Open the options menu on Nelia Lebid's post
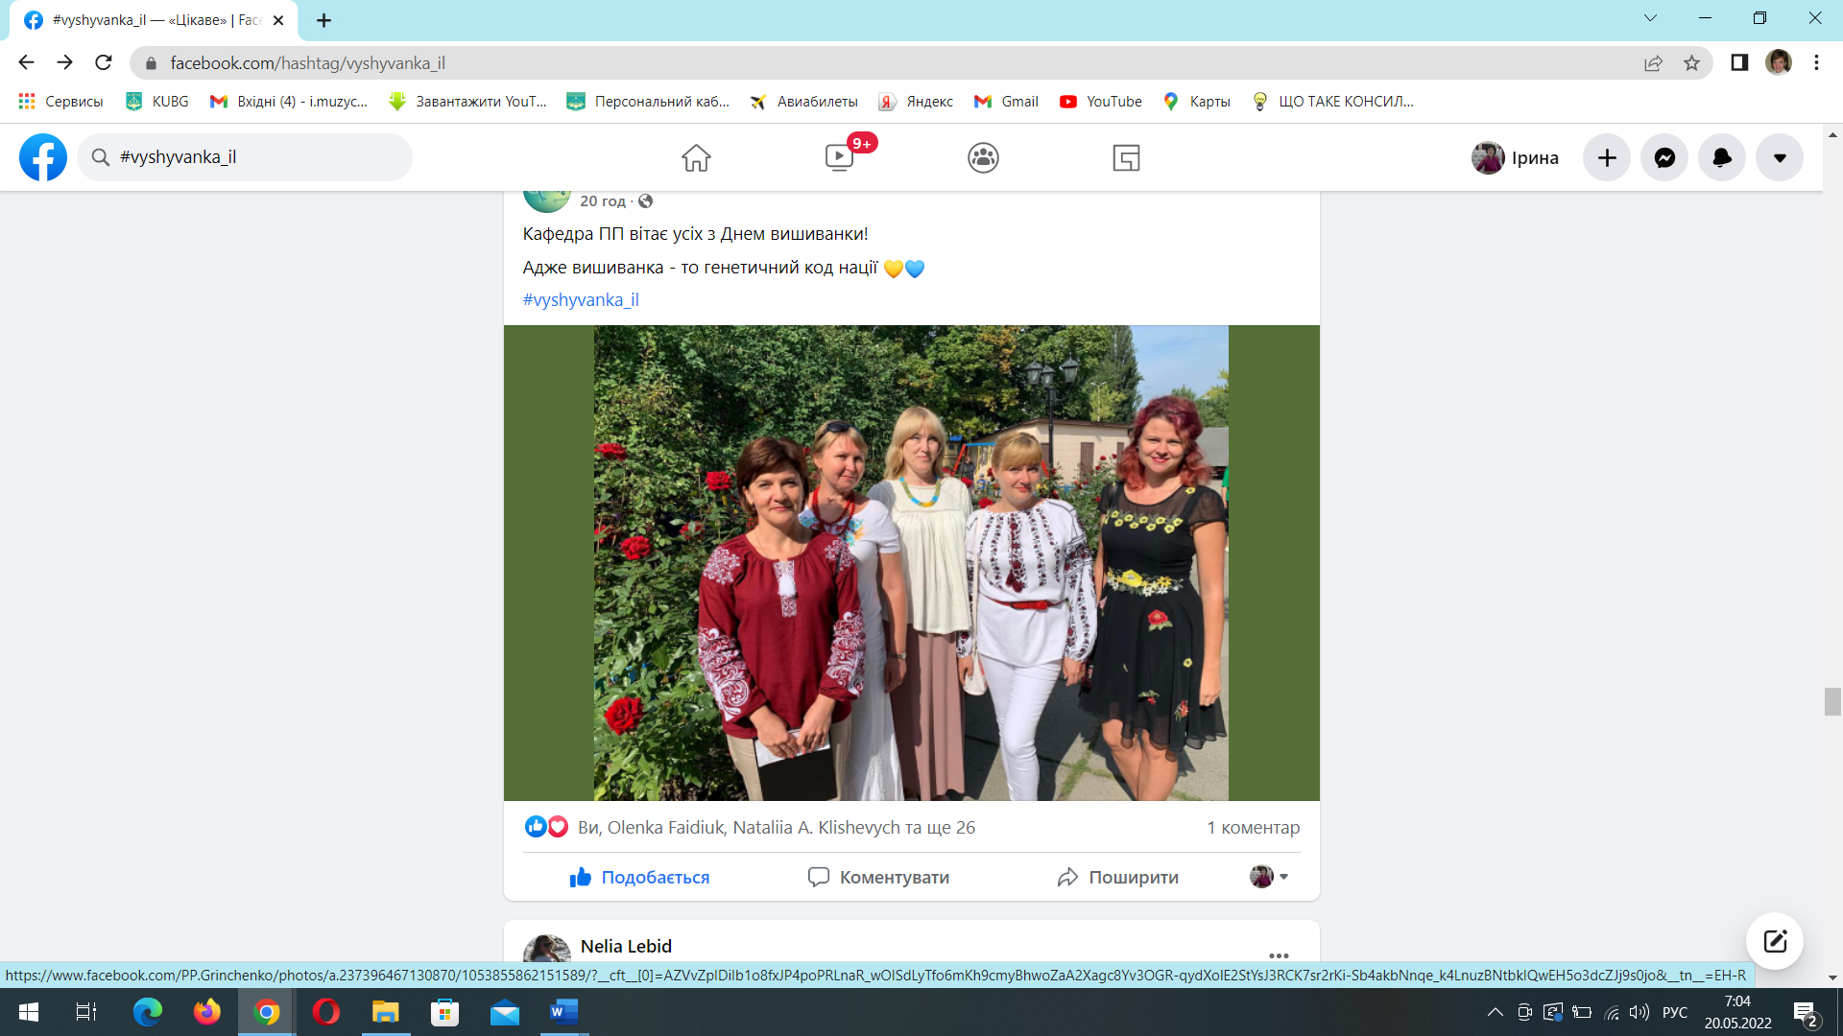This screenshot has width=1843, height=1036. tap(1279, 954)
